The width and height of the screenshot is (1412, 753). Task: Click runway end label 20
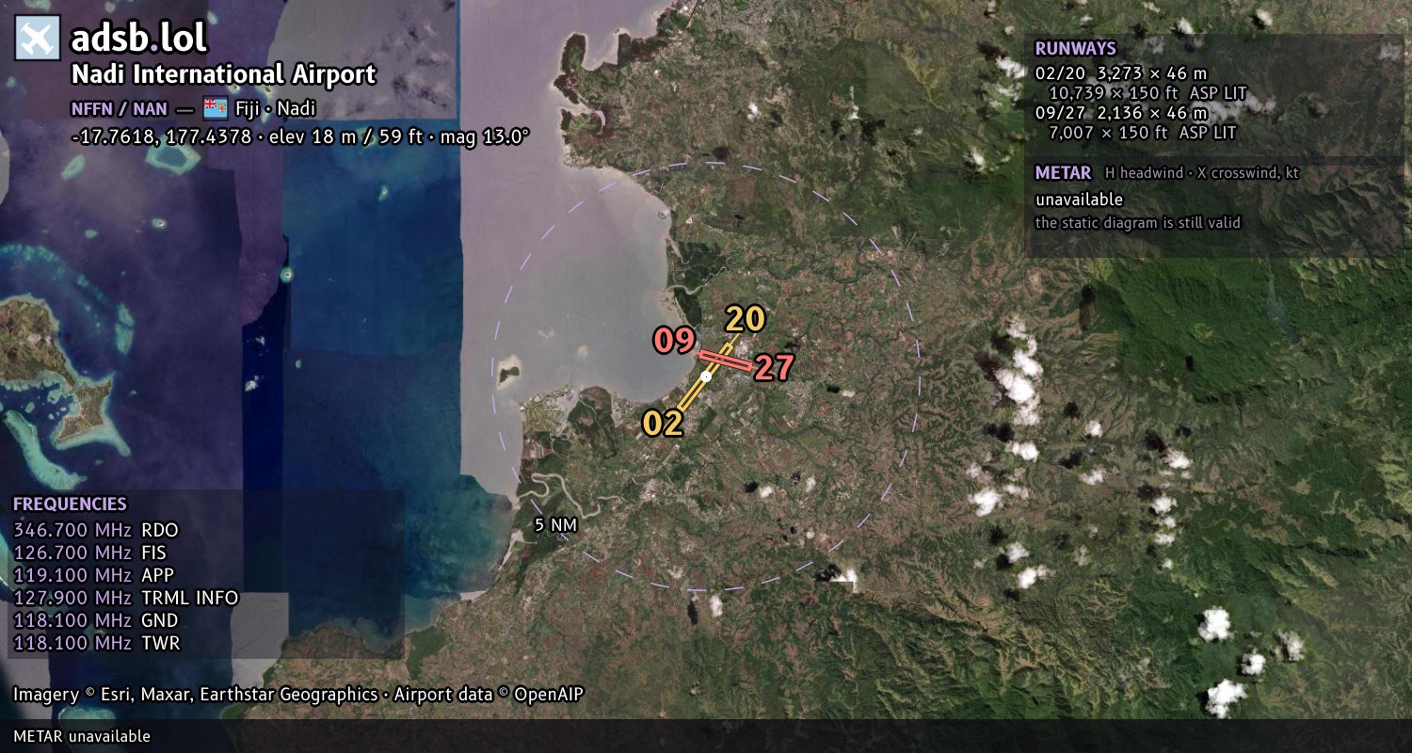coord(745,320)
